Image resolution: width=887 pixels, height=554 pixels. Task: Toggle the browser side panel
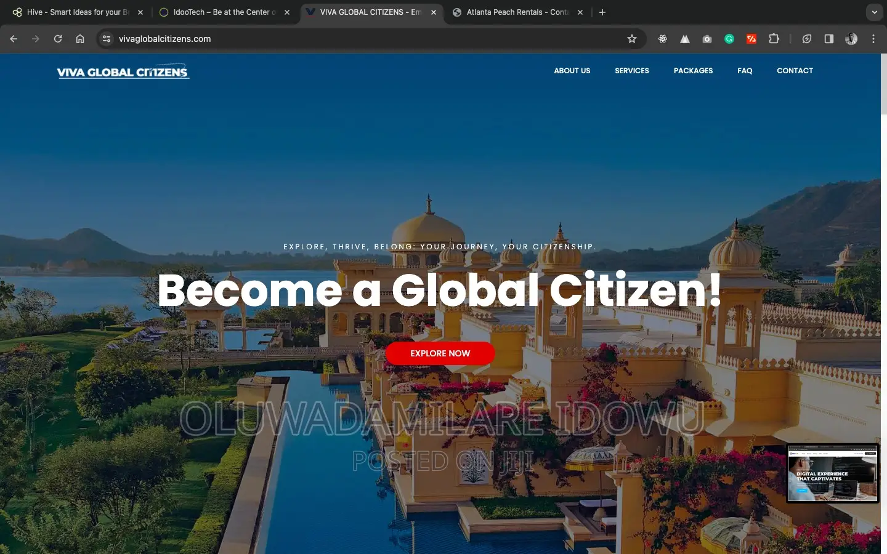pyautogui.click(x=829, y=39)
